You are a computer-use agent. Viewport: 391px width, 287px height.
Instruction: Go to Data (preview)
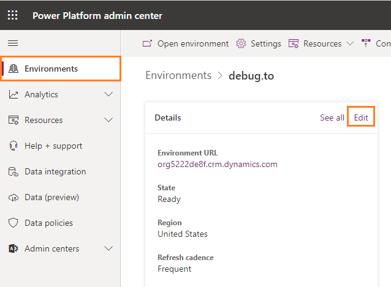61,198
